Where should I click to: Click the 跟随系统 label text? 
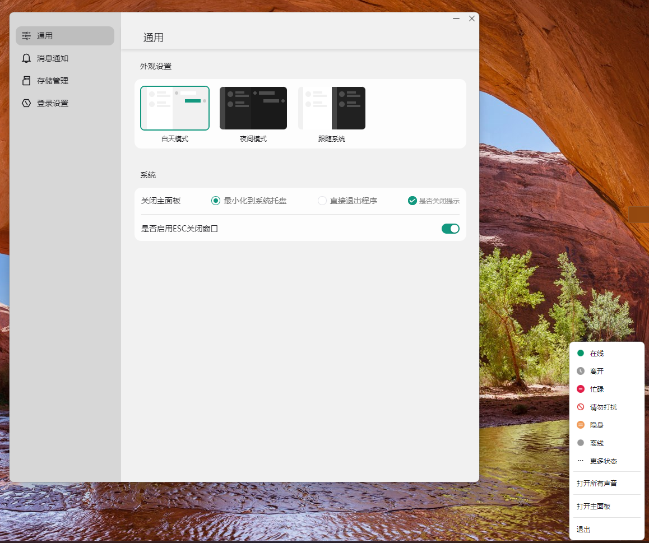point(332,139)
